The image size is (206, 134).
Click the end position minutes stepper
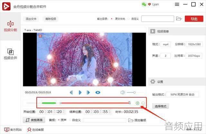coord(101,112)
